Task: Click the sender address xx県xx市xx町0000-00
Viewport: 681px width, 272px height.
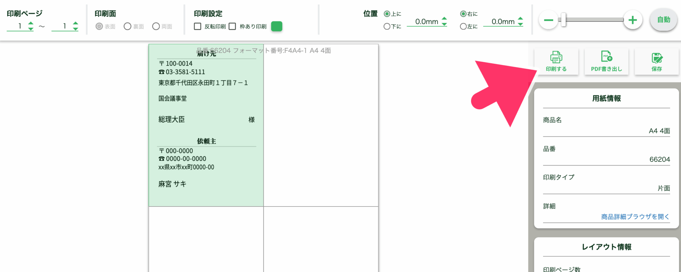Action: [x=186, y=167]
